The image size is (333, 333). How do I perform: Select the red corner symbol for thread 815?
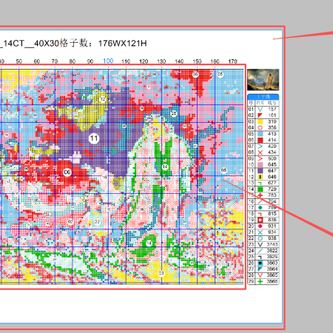pos(260,214)
